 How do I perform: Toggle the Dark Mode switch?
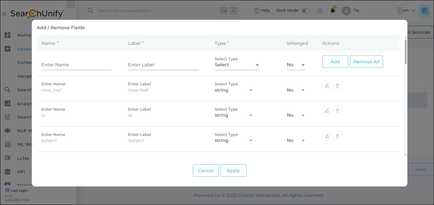click(305, 11)
